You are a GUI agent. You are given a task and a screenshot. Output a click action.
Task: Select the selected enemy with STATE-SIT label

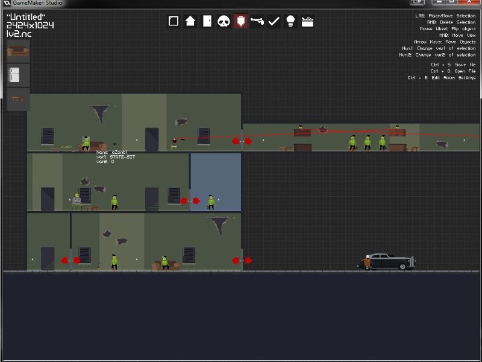pyautogui.click(x=86, y=143)
